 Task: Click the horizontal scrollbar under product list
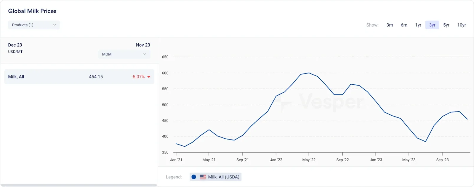coord(79,185)
